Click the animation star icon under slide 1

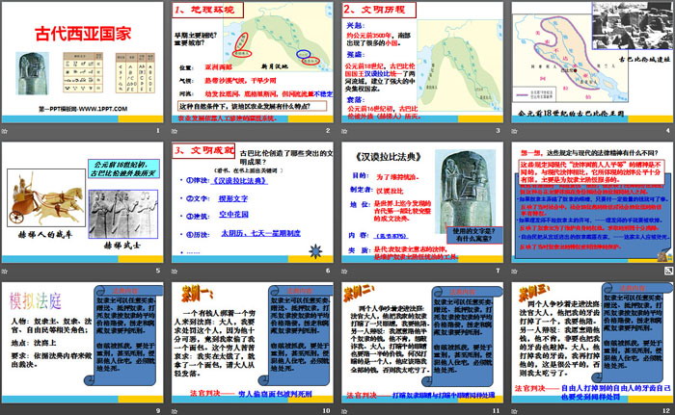pyautogui.click(x=4, y=131)
